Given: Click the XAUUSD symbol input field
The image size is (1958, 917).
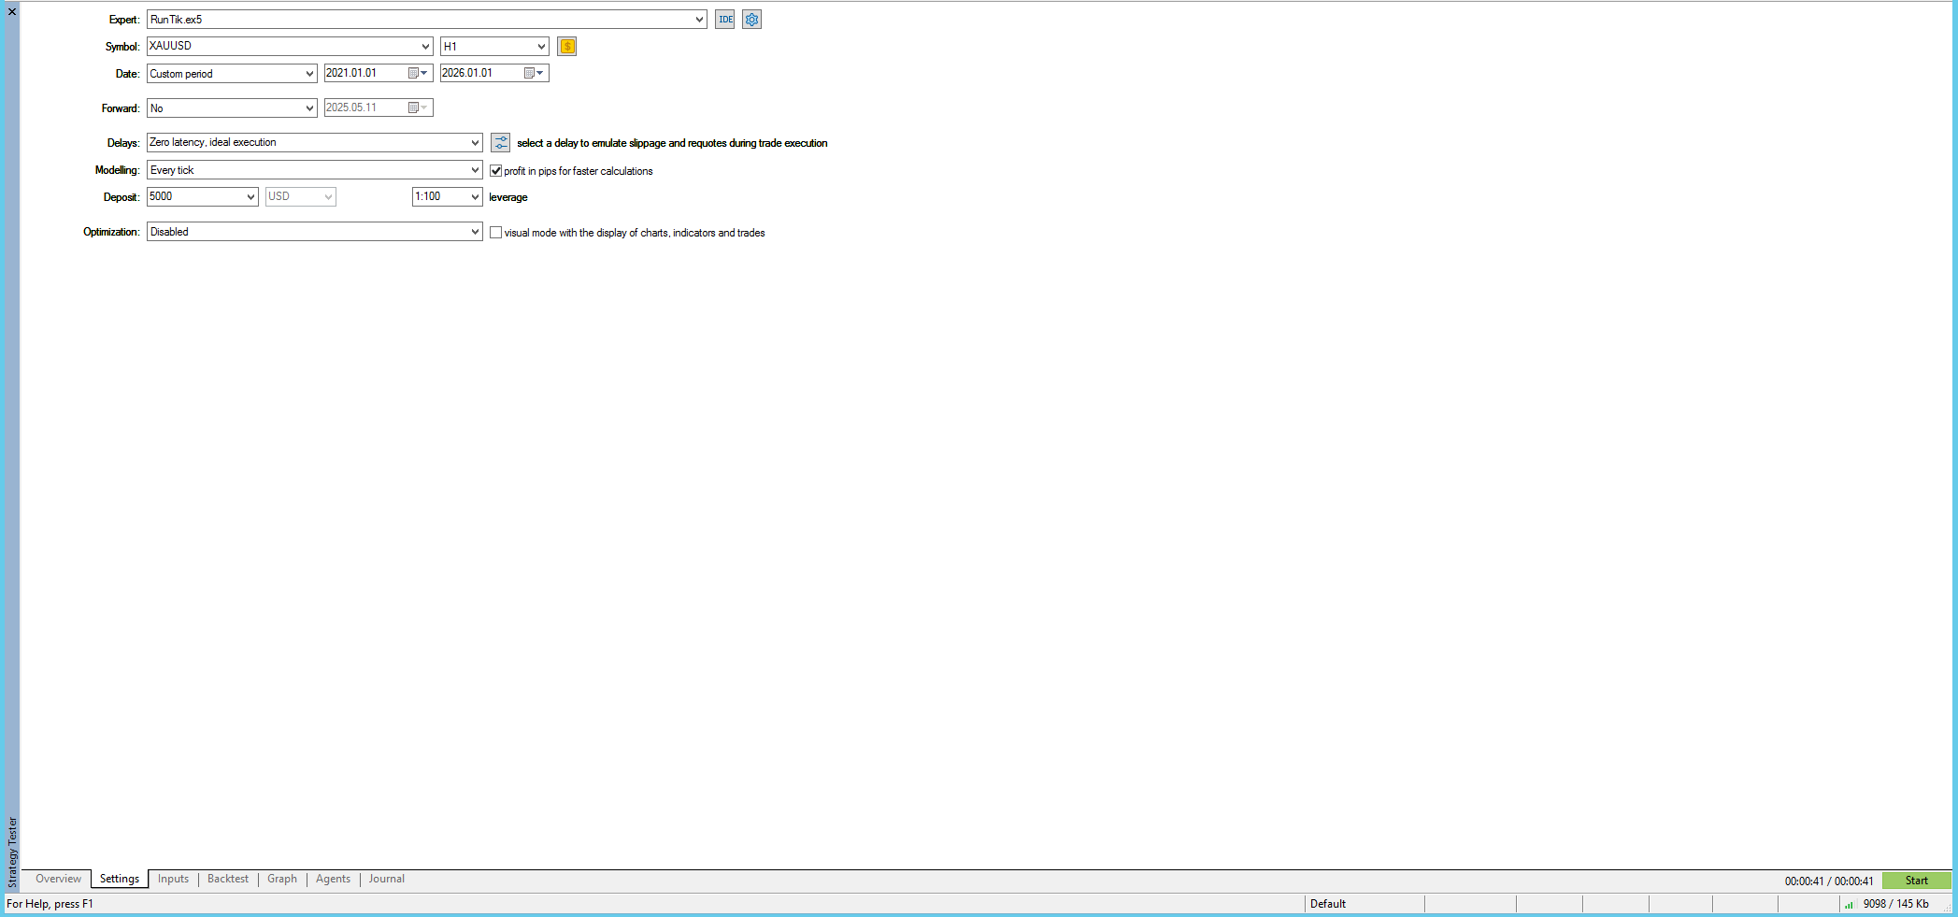Looking at the screenshot, I should [x=280, y=47].
